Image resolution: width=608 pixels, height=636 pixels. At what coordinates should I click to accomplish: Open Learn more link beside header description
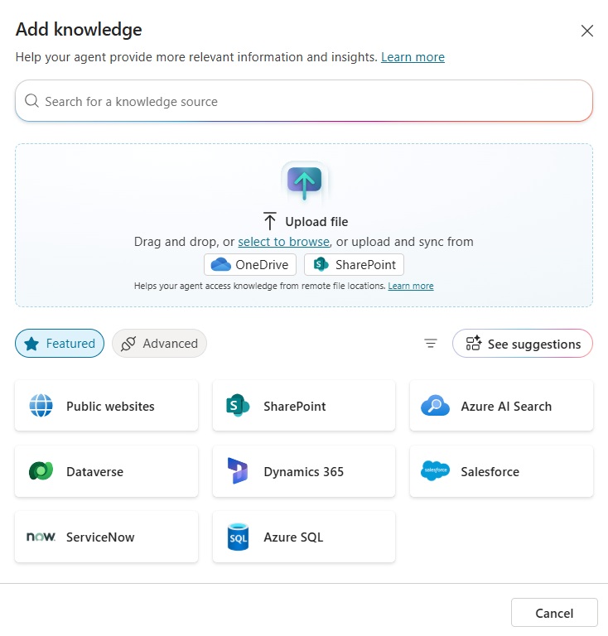point(413,57)
